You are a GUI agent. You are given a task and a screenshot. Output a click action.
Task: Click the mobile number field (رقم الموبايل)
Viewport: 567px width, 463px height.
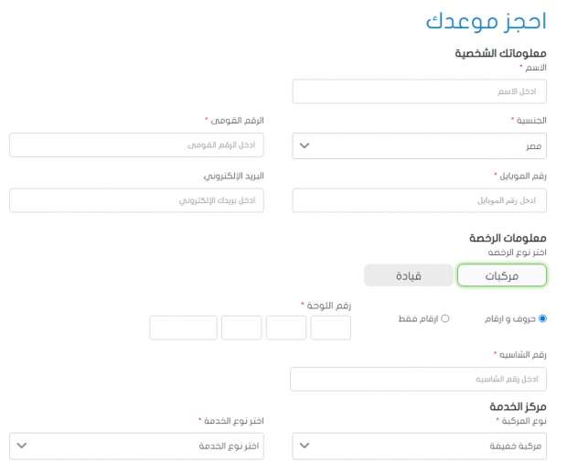click(x=419, y=200)
